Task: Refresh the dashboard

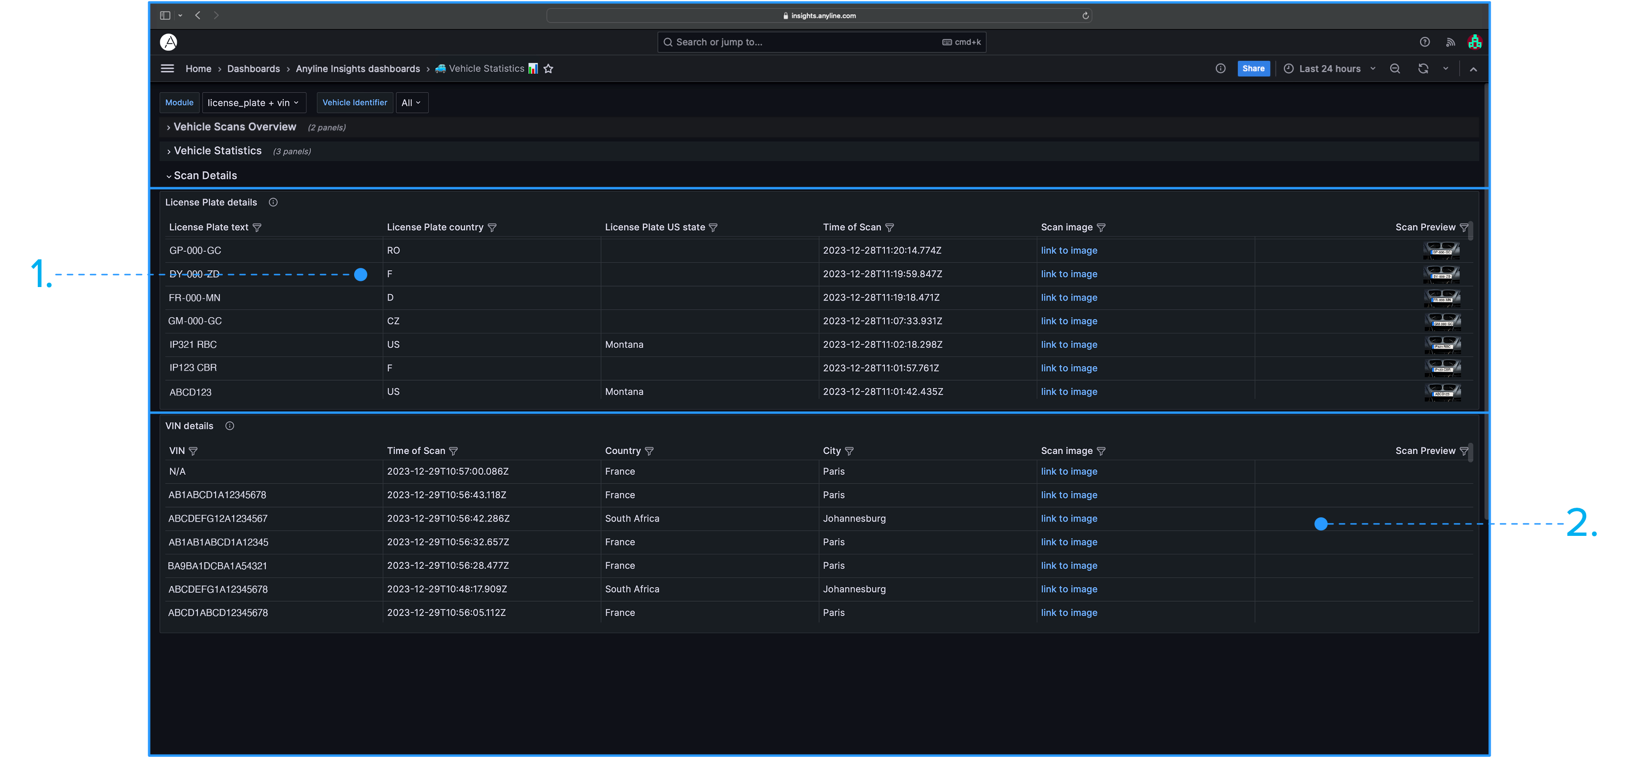Action: pos(1423,69)
